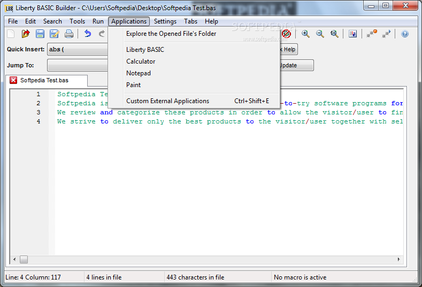The width and height of the screenshot is (422, 287).
Task: Open the Quick Insert combo box showing abs (
Action: click(78, 49)
